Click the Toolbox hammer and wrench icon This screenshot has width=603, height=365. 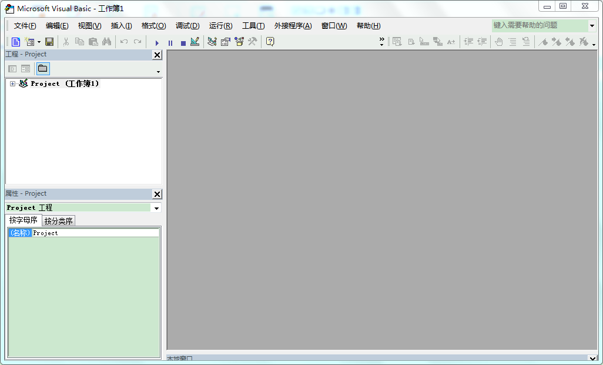pos(252,42)
